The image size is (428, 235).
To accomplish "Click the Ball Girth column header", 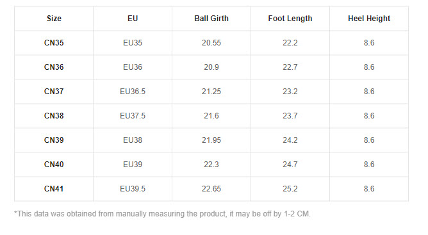I will click(211, 19).
